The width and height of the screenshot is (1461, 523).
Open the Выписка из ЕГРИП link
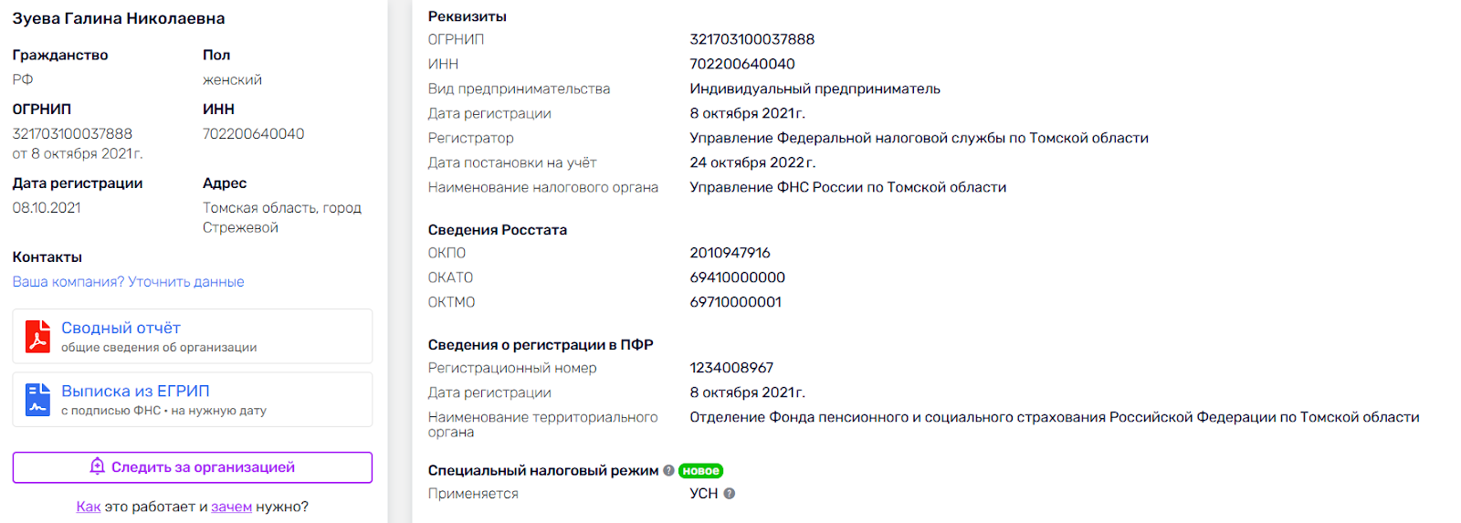point(135,391)
